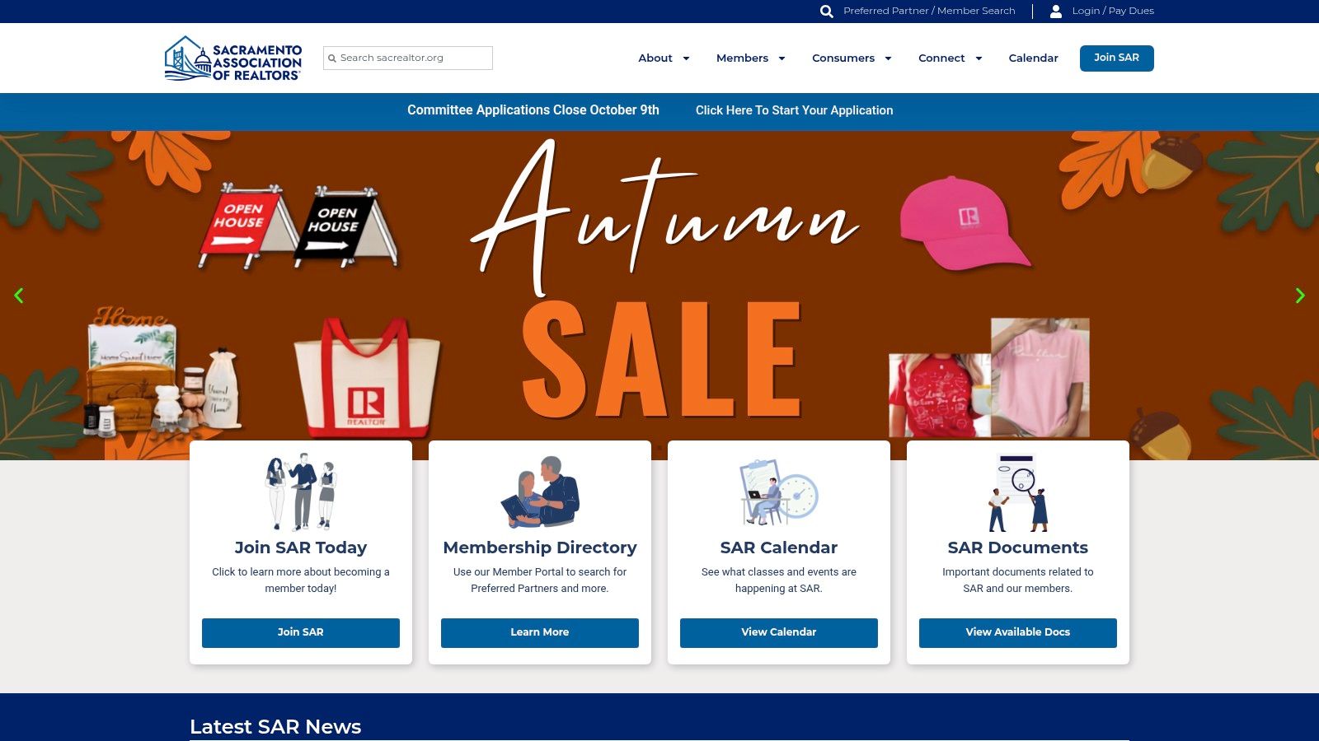Click the search icon inside the site search box
The height and width of the screenshot is (741, 1319).
tap(332, 58)
